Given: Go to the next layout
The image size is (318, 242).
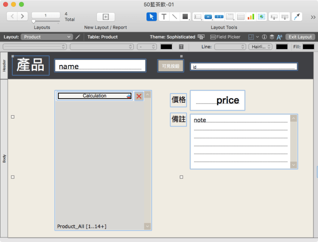Looking at the screenshot, I should point(22,16).
